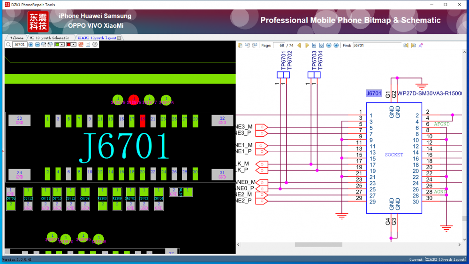Toggle the match case find option
The image size is (469, 264).
(421, 46)
